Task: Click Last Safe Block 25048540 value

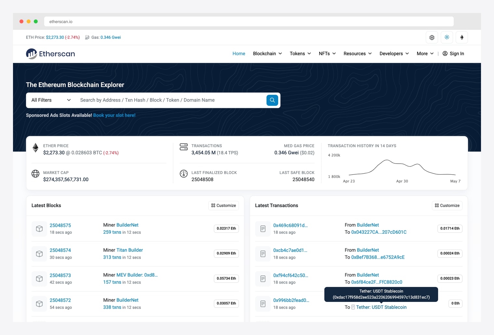Action: point(304,180)
